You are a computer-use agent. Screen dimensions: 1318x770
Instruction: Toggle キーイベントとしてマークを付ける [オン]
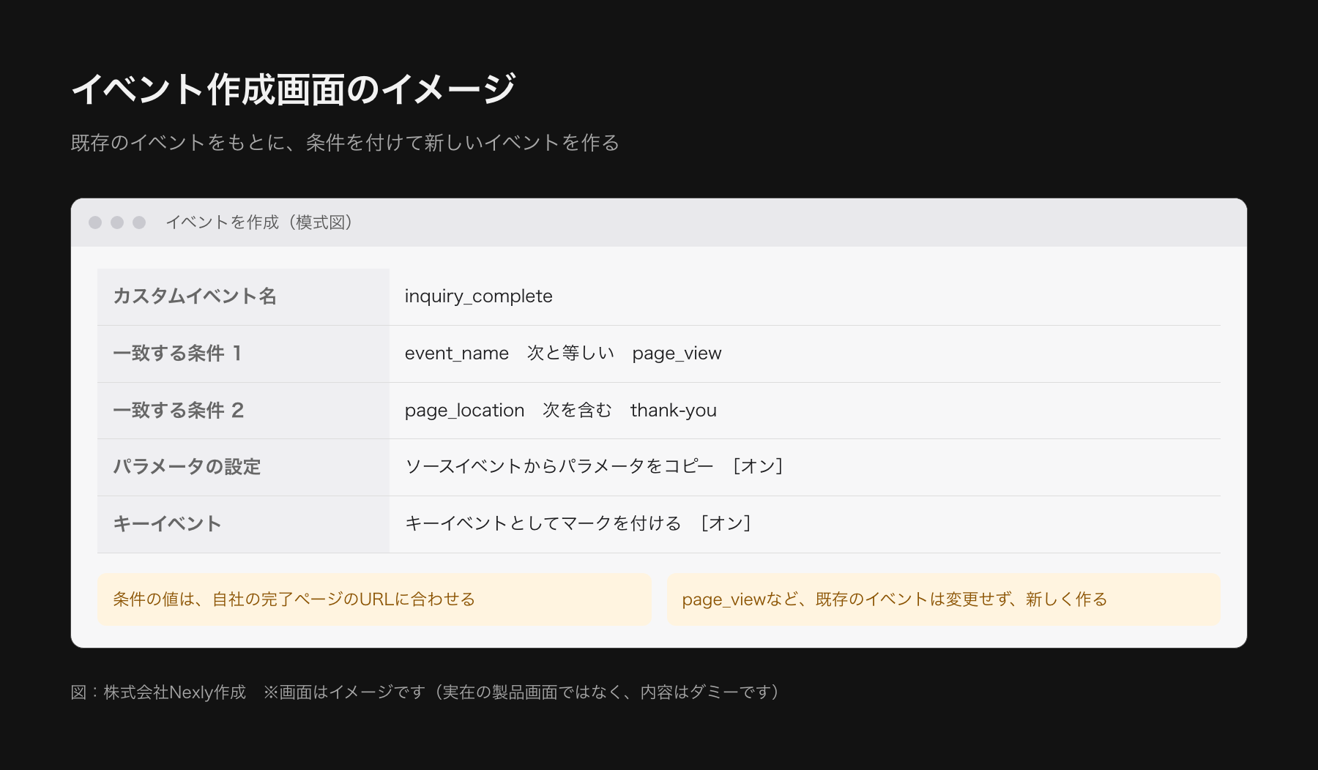coord(578,523)
